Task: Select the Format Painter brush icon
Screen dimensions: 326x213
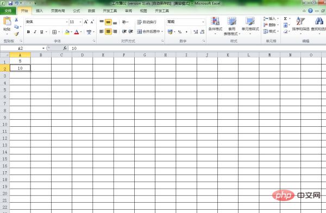Action: pos(16,34)
